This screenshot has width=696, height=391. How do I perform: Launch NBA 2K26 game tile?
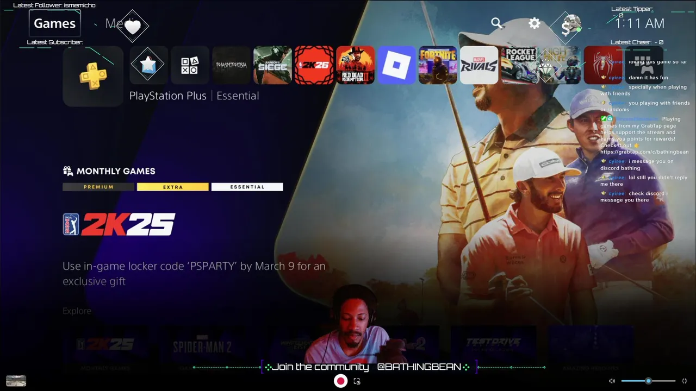click(x=314, y=65)
